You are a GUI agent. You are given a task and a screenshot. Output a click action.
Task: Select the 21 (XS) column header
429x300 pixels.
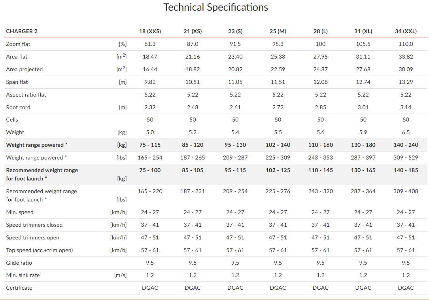coord(193,31)
